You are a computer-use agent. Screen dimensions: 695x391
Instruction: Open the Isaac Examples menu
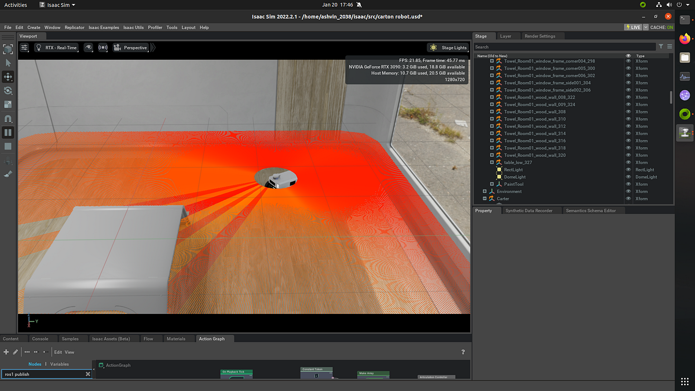coord(104,27)
